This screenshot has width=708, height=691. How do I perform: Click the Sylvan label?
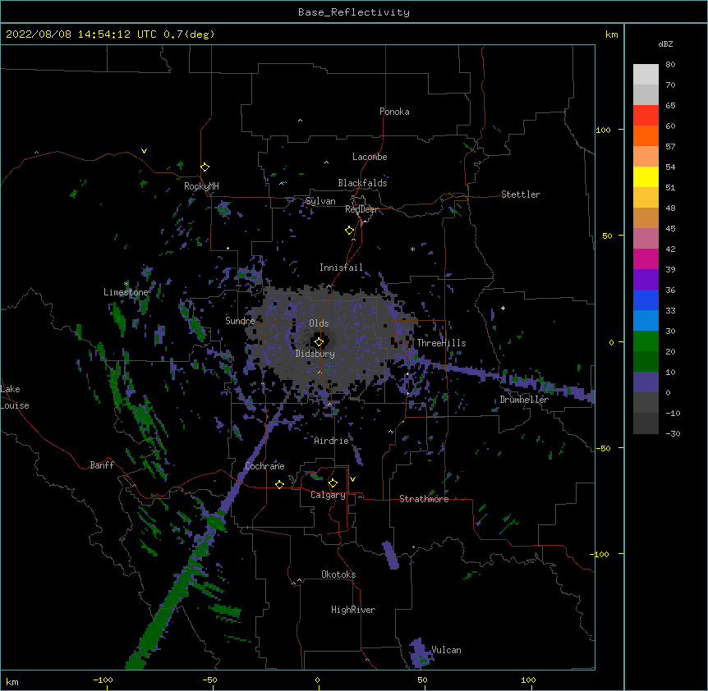(320, 201)
